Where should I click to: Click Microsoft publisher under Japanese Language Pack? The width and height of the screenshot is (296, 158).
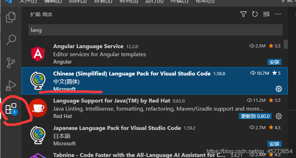(x=64, y=144)
